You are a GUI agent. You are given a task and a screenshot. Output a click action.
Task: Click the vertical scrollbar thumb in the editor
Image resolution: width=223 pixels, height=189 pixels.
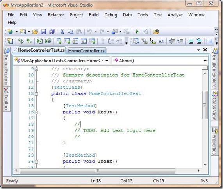pyautogui.click(x=205, y=105)
